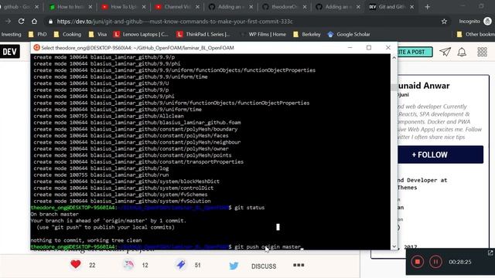Open the Berkeley bookmarks folder

coord(307,34)
